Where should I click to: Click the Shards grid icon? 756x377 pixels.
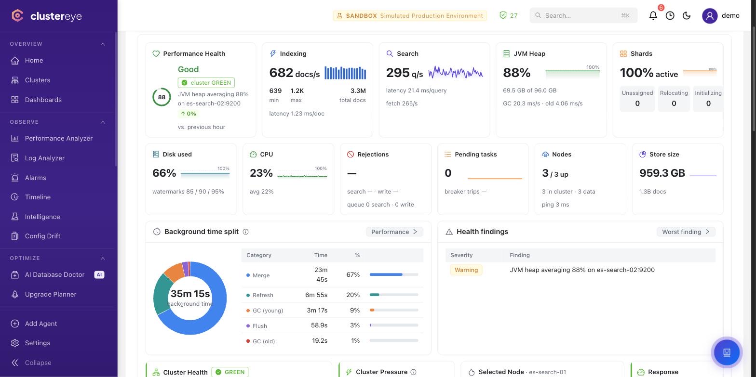pyautogui.click(x=623, y=53)
